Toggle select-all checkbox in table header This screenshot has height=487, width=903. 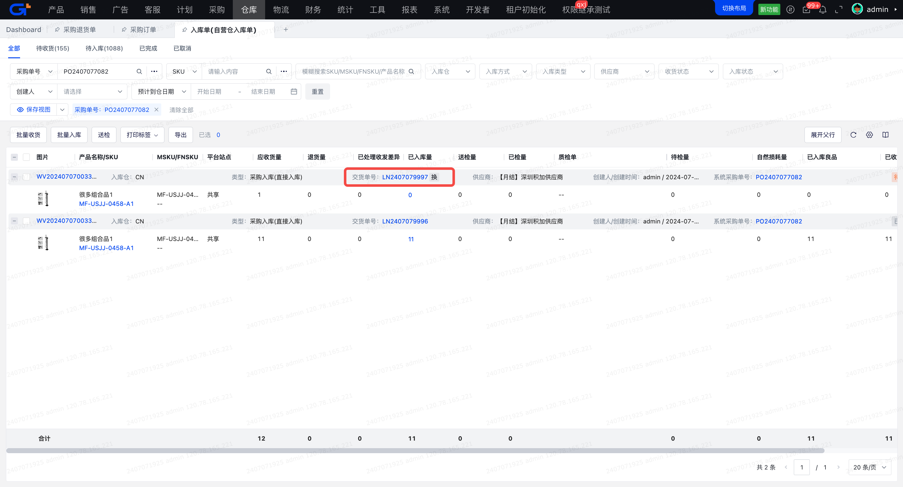tap(26, 157)
